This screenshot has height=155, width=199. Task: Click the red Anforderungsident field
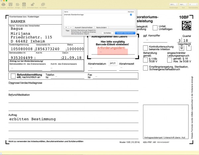(112, 52)
